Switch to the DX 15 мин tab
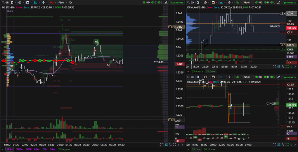Image resolution: width=298 pixels, height=152 pixels. pos(210,149)
